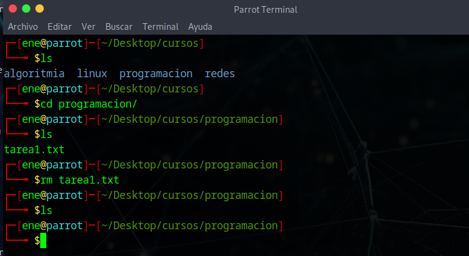Click the ~/Desktop/cursos path in the first prompt
This screenshot has height=256, width=469.
(150, 43)
